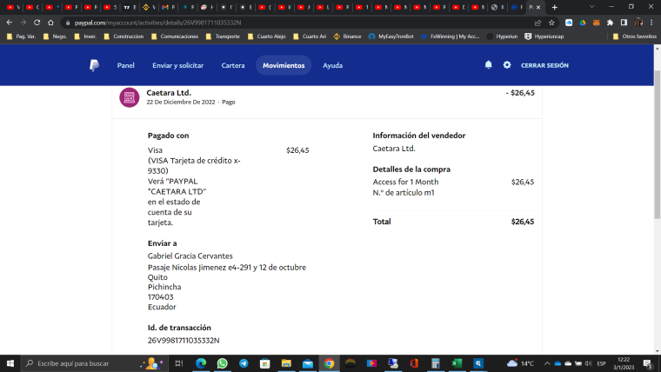This screenshot has height=372, width=661.
Task: Open the tab search dropdown arrow
Action: click(591, 7)
